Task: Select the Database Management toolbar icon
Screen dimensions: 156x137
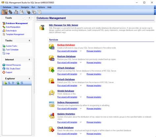Action: 5,12
